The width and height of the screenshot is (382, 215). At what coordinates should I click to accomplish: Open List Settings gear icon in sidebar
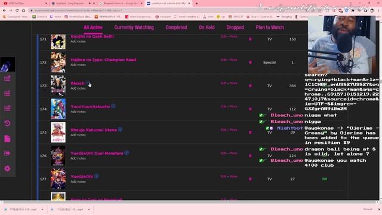click(x=7, y=168)
